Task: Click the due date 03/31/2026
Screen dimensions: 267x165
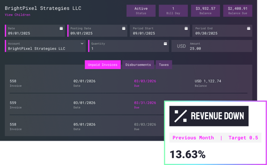Action: click(145, 103)
